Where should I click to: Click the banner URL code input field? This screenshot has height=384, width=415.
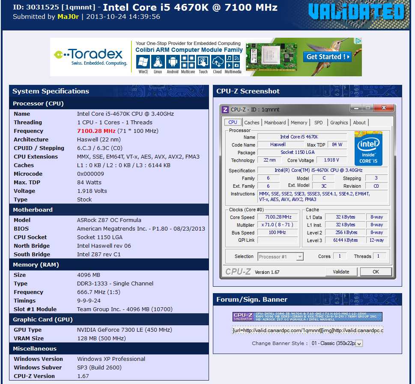coord(308,330)
